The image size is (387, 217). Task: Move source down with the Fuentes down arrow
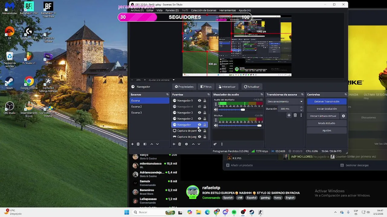tap(199, 144)
